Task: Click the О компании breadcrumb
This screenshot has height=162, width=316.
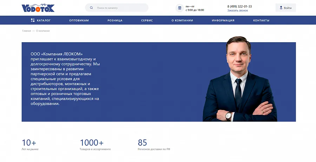Action: coord(43,31)
